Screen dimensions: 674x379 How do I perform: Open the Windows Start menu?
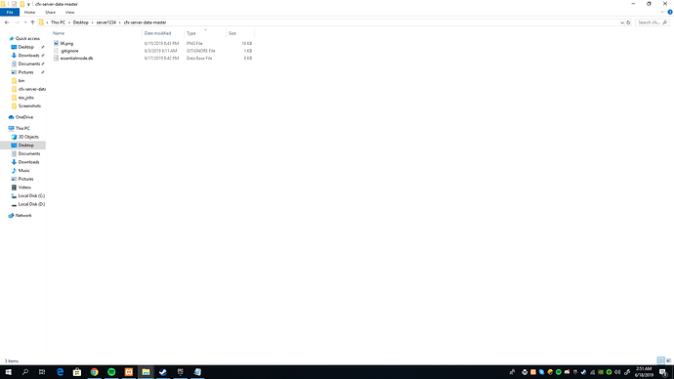click(8, 372)
